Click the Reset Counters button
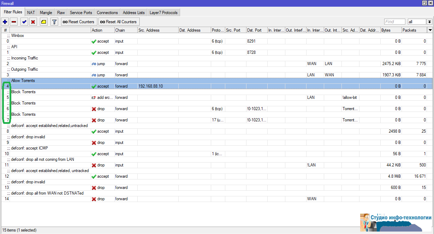The image size is (434, 234). pyautogui.click(x=78, y=22)
